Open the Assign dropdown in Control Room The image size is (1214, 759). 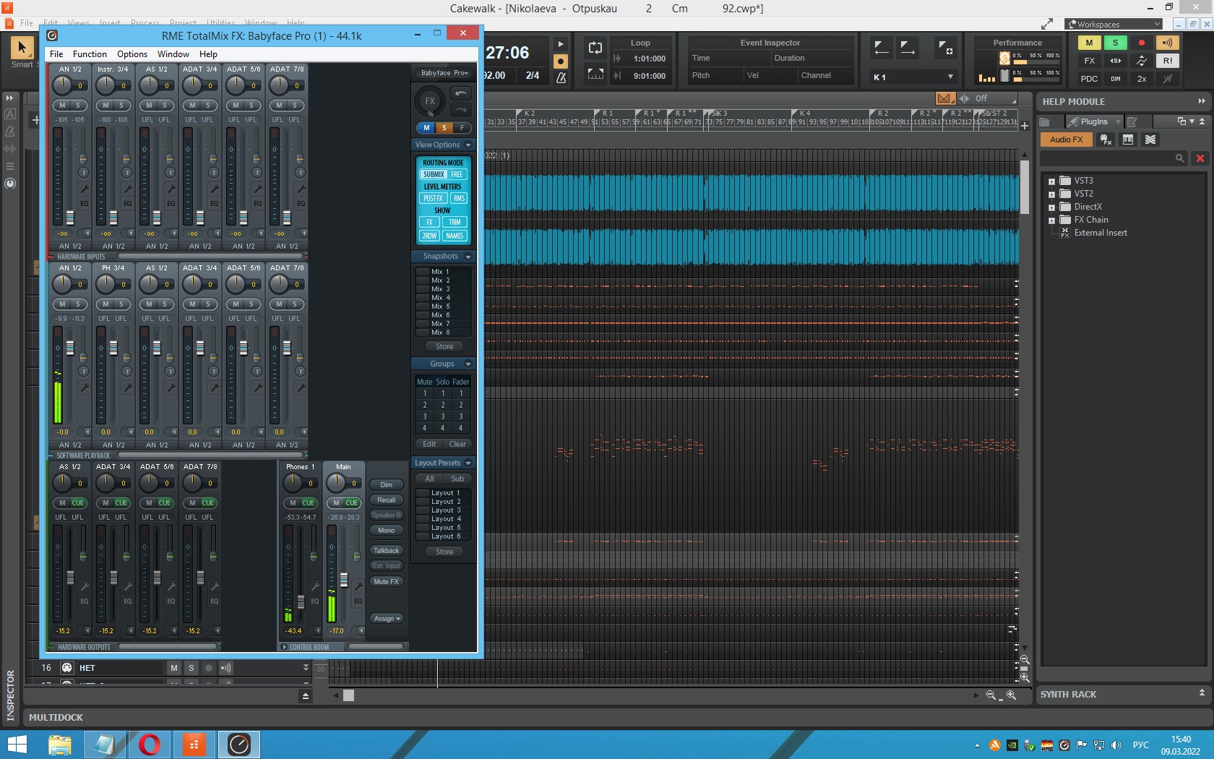(387, 618)
